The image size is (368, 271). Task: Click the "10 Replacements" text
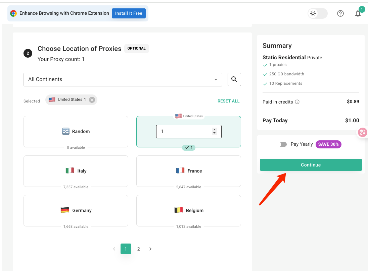point(286,83)
